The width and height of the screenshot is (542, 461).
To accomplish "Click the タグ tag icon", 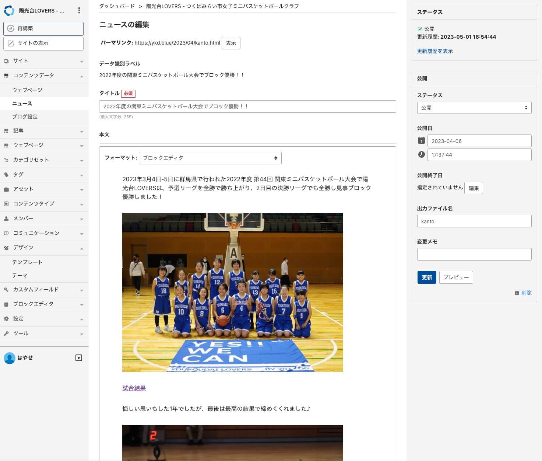I will [6, 175].
